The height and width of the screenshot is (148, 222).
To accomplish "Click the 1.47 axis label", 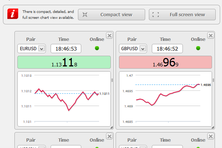I will pos(130,76).
